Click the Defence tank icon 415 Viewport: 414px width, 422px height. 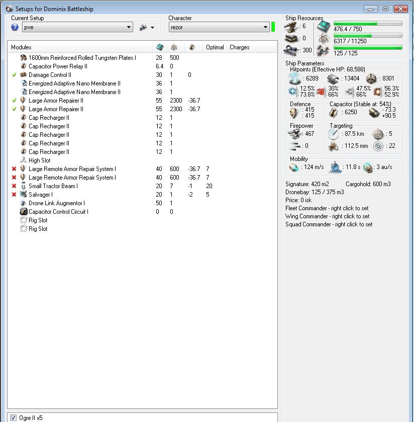click(294, 113)
